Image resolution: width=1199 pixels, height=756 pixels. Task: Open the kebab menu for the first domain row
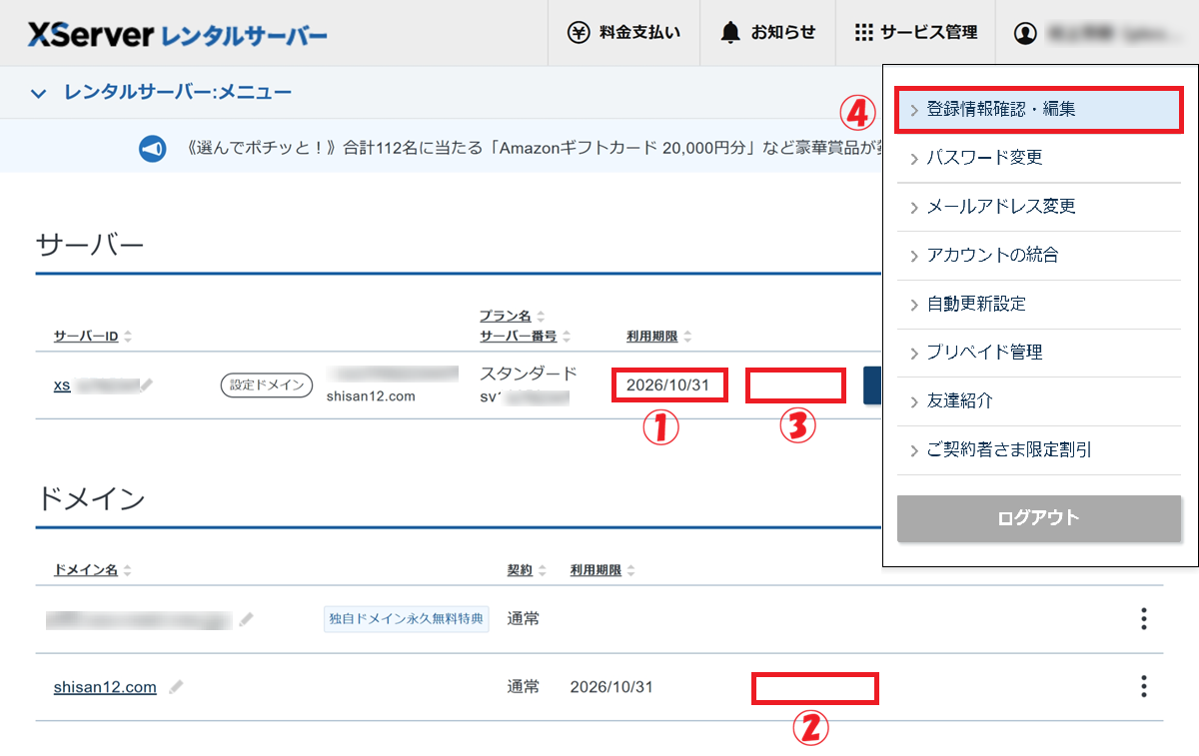click(x=1143, y=619)
